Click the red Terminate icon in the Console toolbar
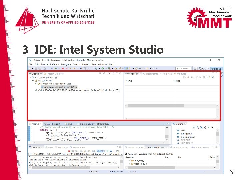240x180 pixels. [69, 151]
